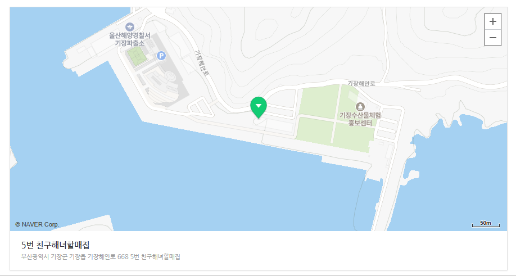The height and width of the screenshot is (276, 516).
Task: Zoom in with the plus button
Action: click(x=492, y=21)
